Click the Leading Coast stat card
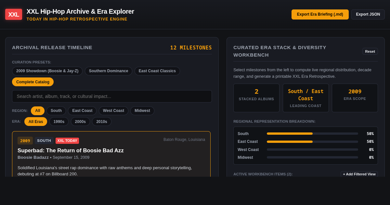The width and height of the screenshot is (390, 205). tap(305, 98)
